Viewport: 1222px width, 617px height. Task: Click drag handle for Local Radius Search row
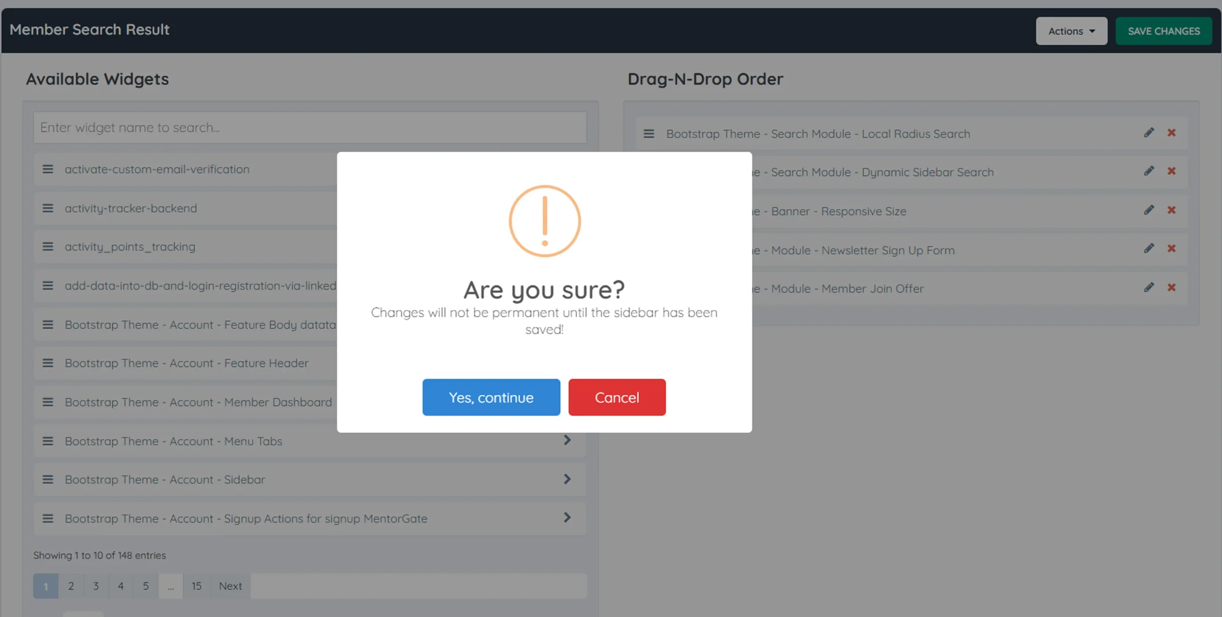tap(649, 134)
